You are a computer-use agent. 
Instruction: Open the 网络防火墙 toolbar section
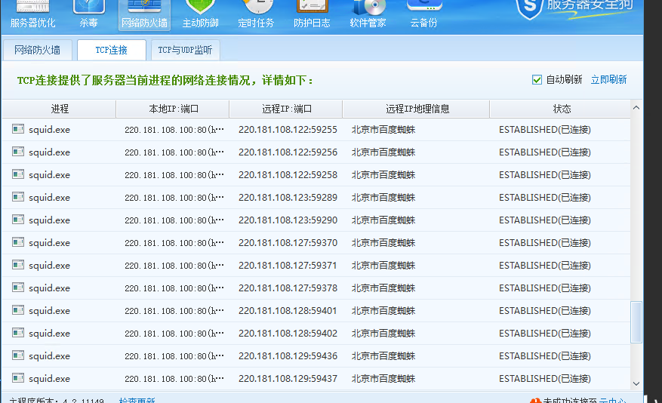click(x=144, y=15)
